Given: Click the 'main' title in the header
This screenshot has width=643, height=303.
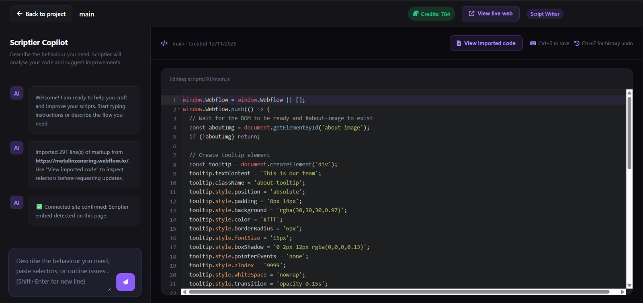Looking at the screenshot, I should [x=87, y=14].
